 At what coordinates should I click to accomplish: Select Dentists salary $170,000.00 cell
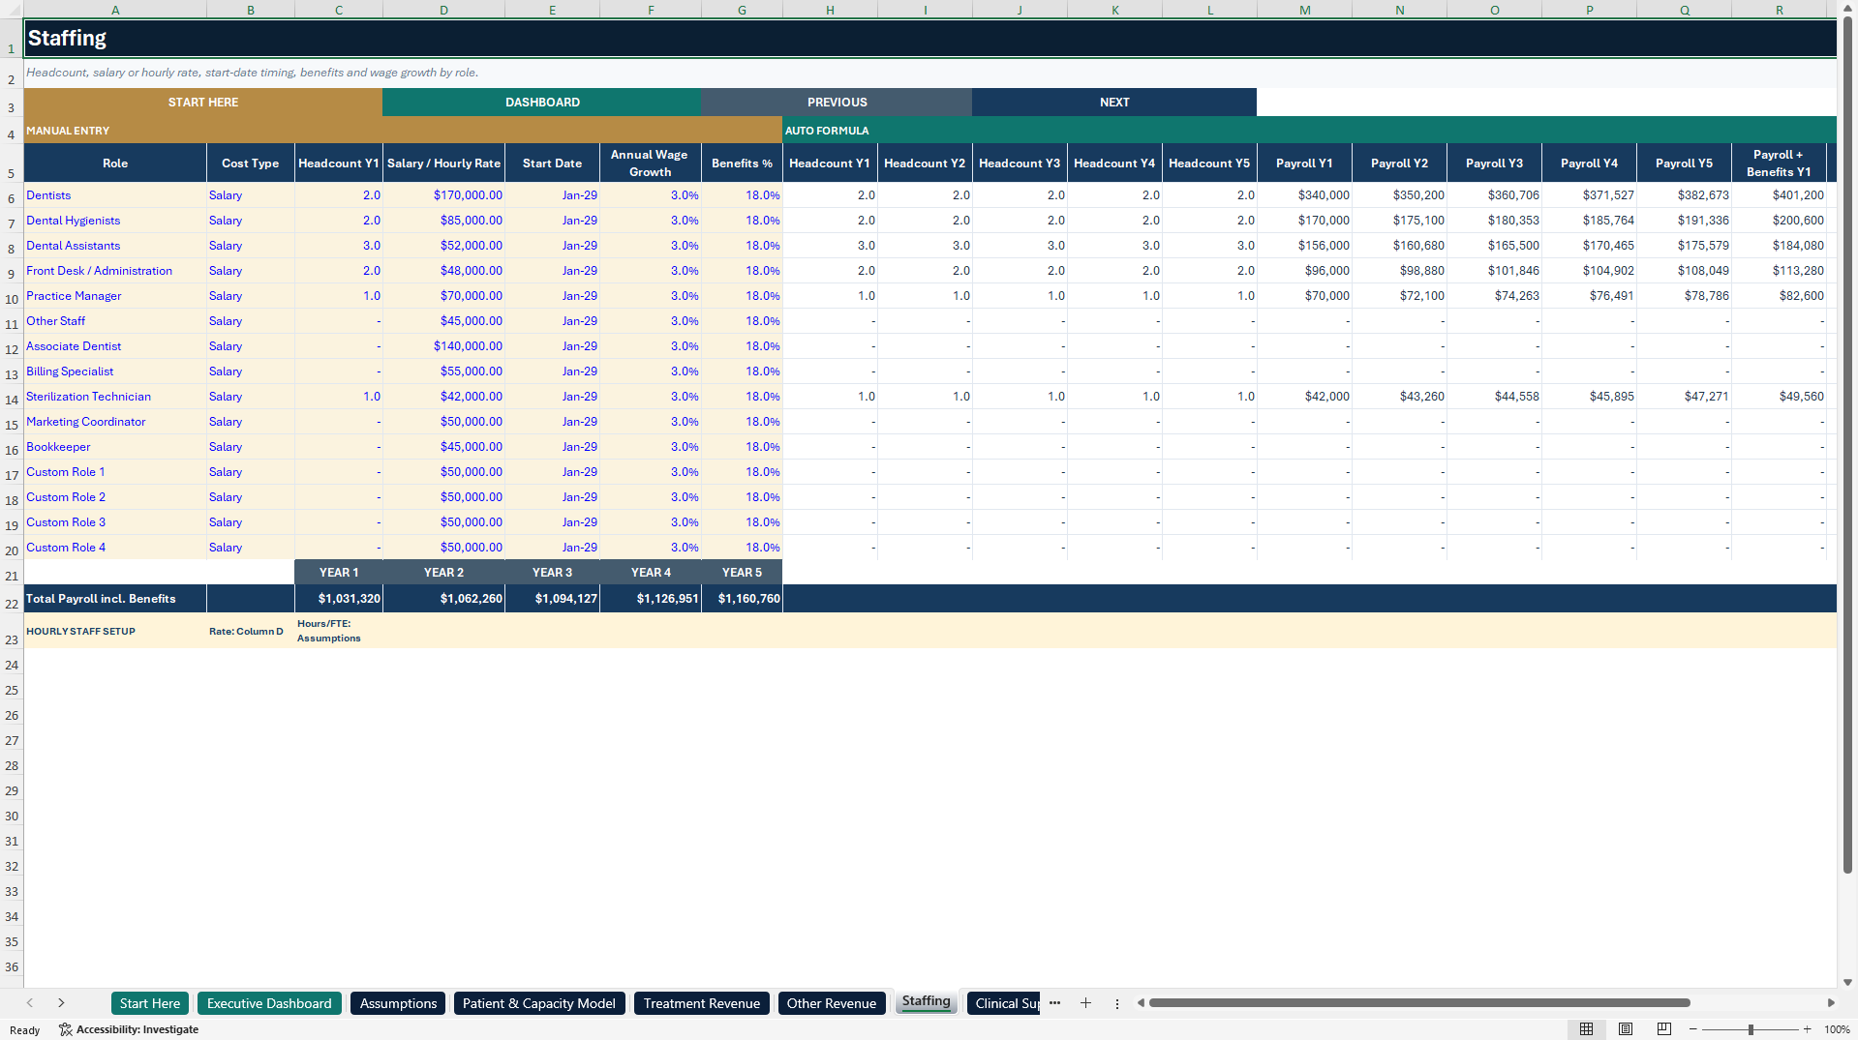(443, 195)
